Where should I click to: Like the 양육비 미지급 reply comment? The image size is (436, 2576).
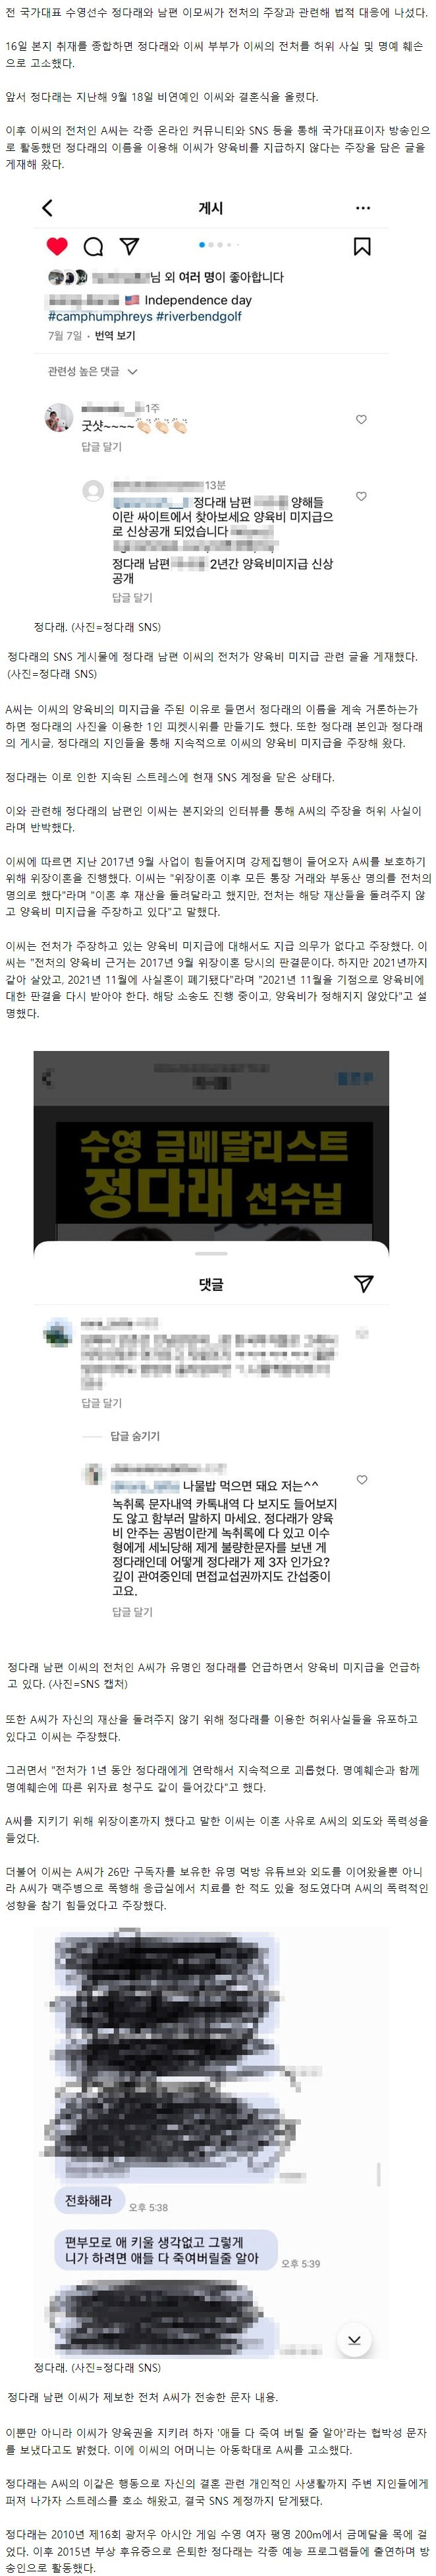361,496
